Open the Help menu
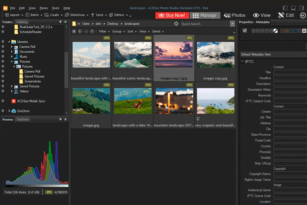The height and width of the screenshot is (205, 307). click(x=67, y=8)
